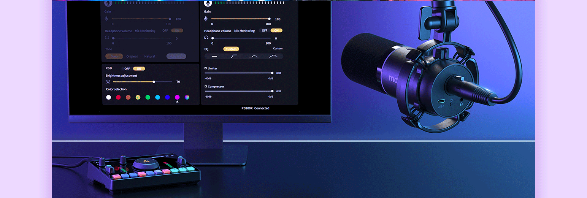Pick the rainbow color wheel swatch

point(187,97)
